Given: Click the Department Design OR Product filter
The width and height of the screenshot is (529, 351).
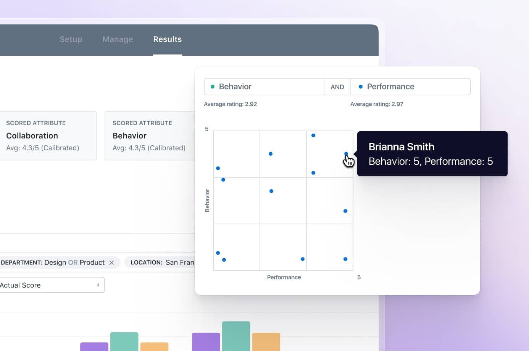Looking at the screenshot, I should pyautogui.click(x=53, y=262).
